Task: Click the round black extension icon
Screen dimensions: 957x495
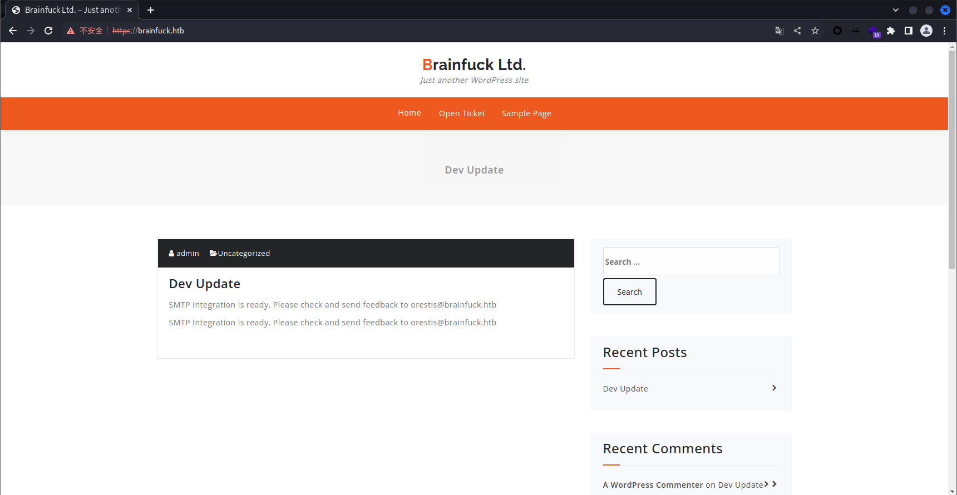Action: 837,31
